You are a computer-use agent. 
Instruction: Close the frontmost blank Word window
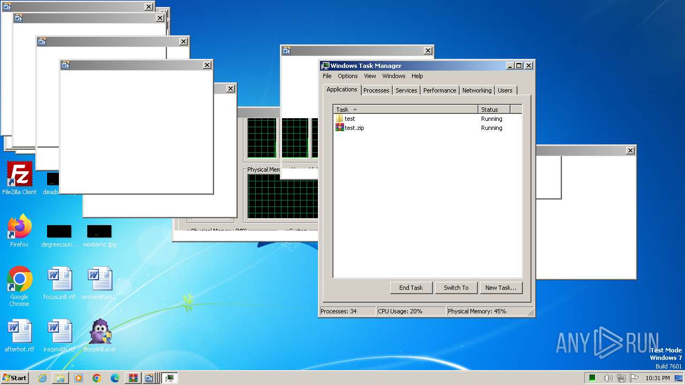click(207, 65)
